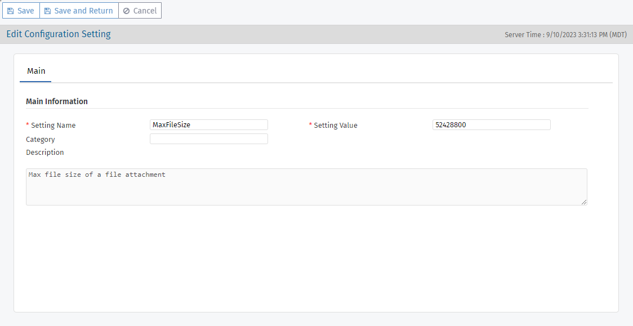Click the floppy disk icon on Save

coord(11,11)
